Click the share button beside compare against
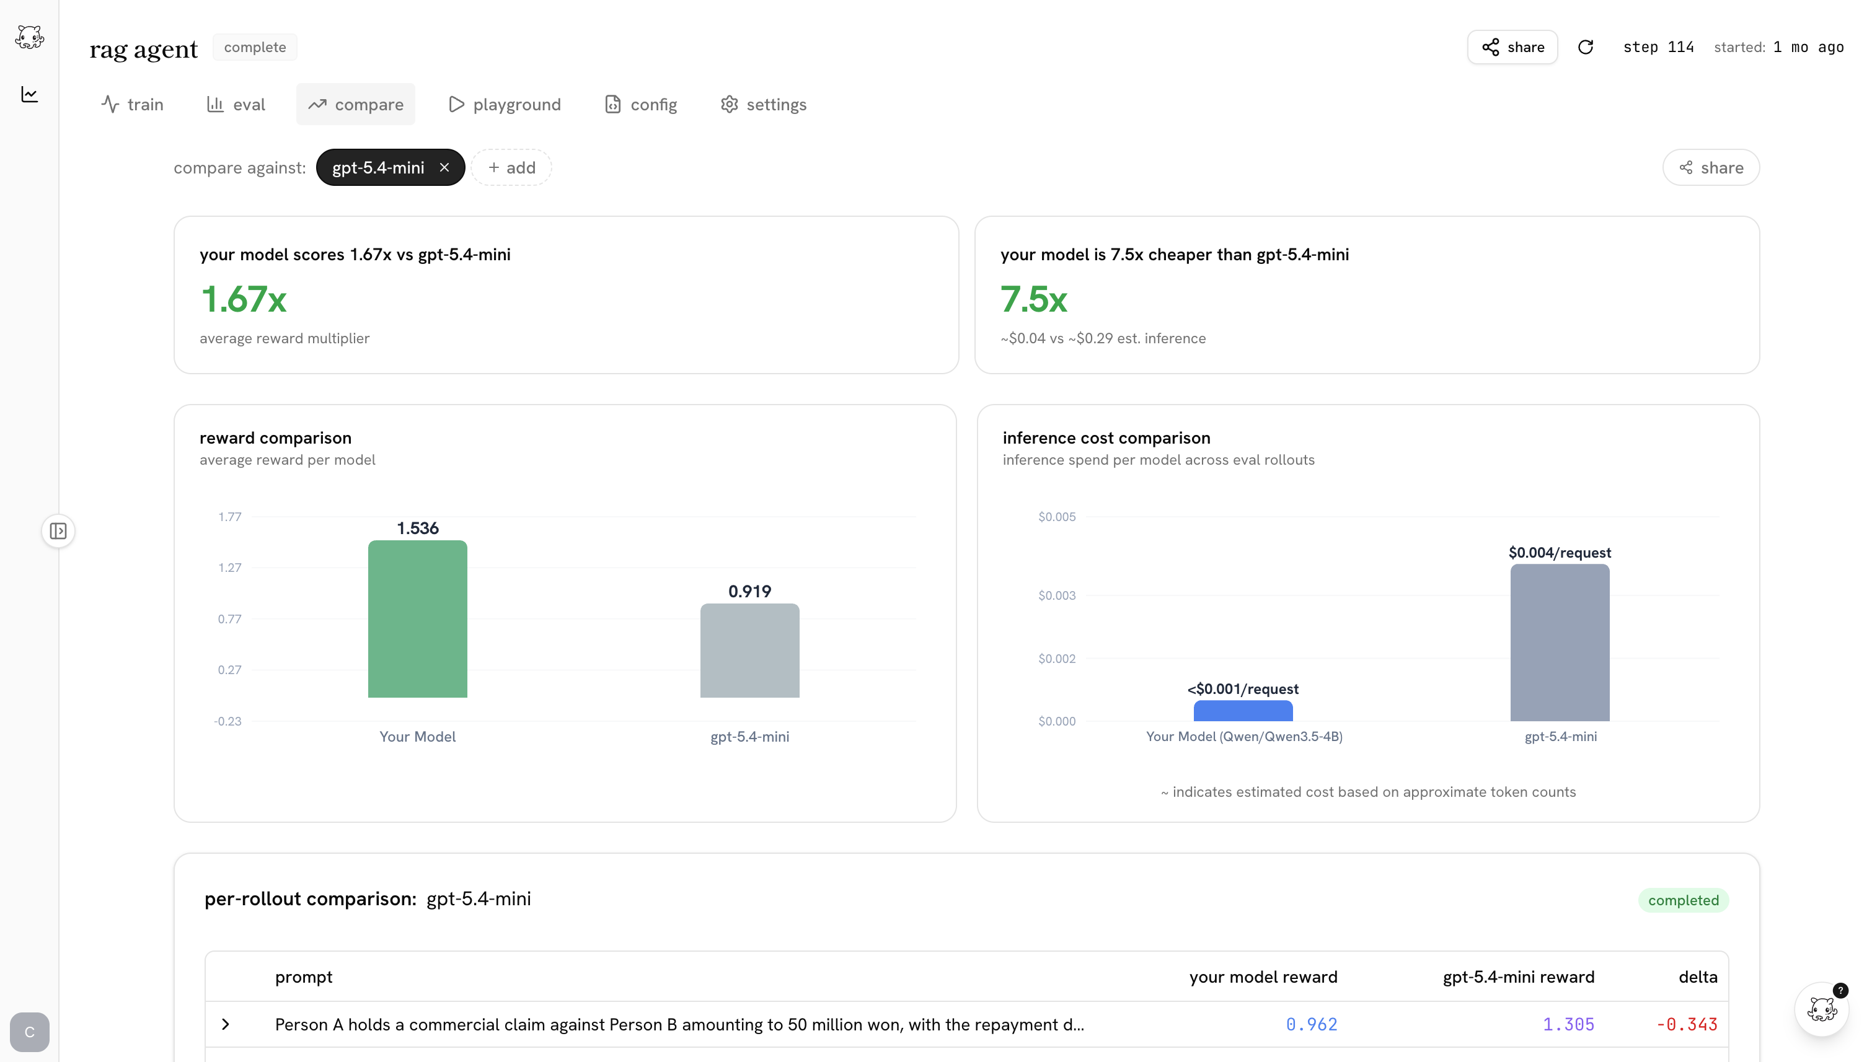Image resolution: width=1872 pixels, height=1062 pixels. (x=1711, y=168)
